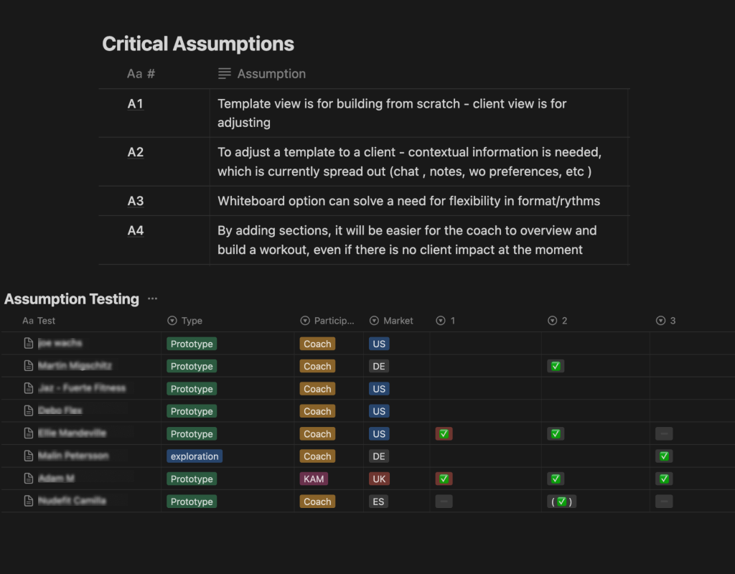Click the page icon beside Adam M
Viewport: 735px width, 574px height.
pyautogui.click(x=29, y=478)
